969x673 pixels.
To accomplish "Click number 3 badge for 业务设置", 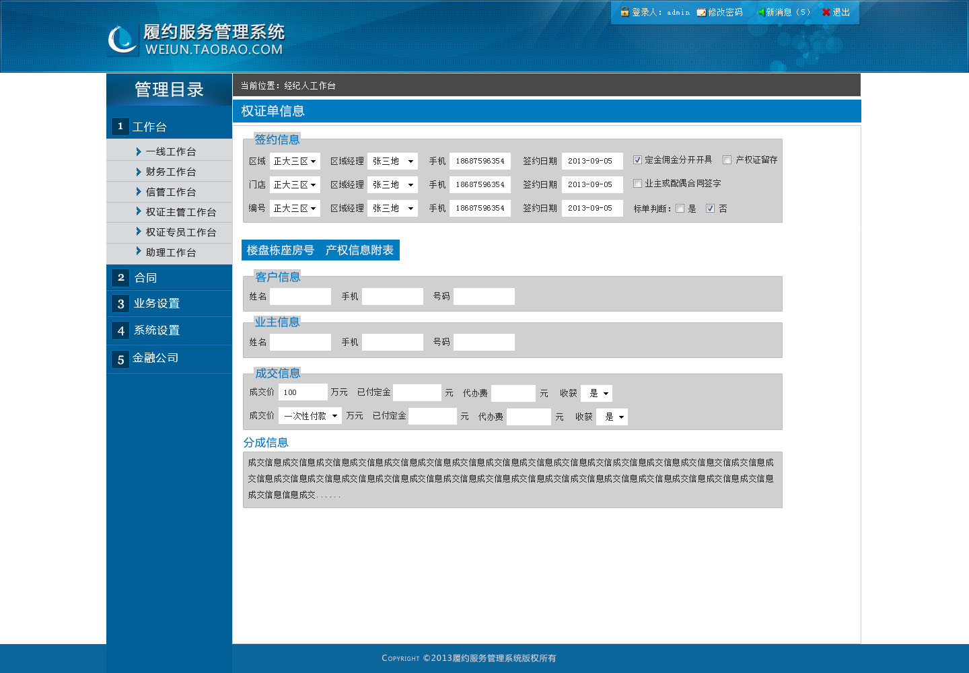I will coord(120,304).
